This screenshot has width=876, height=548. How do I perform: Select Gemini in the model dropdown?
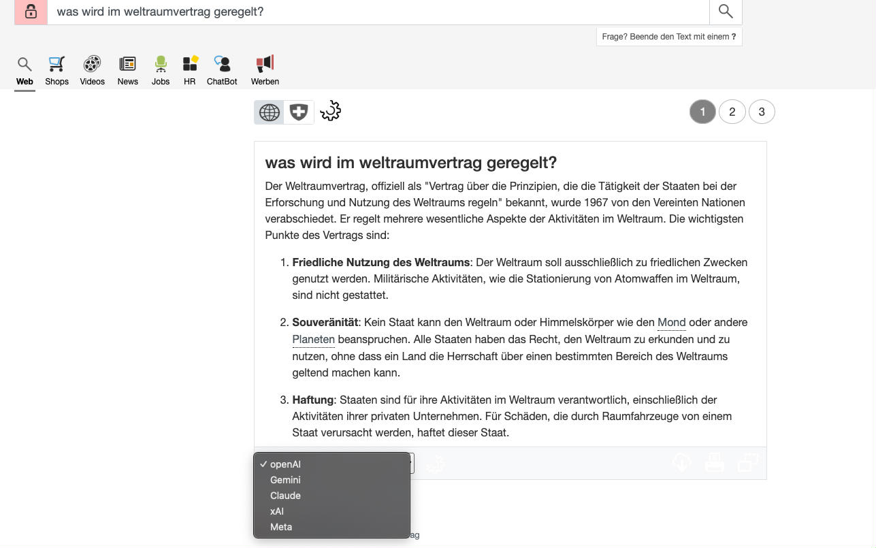(331, 480)
